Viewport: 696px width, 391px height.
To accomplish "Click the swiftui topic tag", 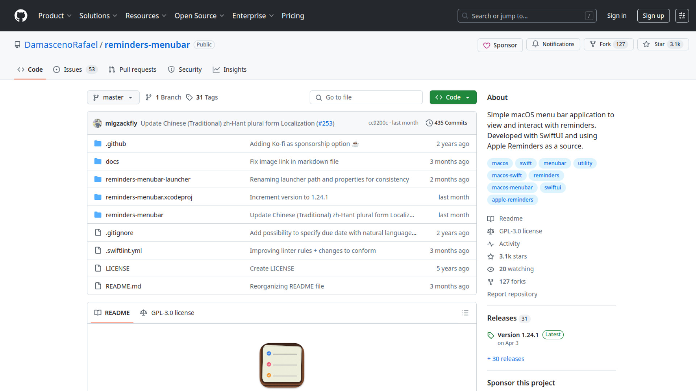I will pyautogui.click(x=552, y=188).
